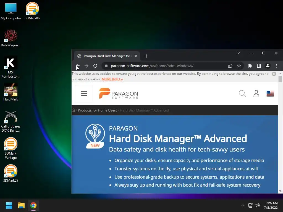Open FluidMark desktop icon

[11, 92]
